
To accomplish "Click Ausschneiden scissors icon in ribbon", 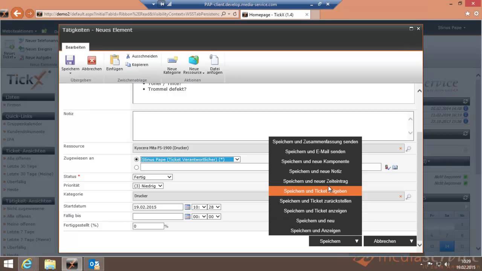I will click(x=128, y=56).
